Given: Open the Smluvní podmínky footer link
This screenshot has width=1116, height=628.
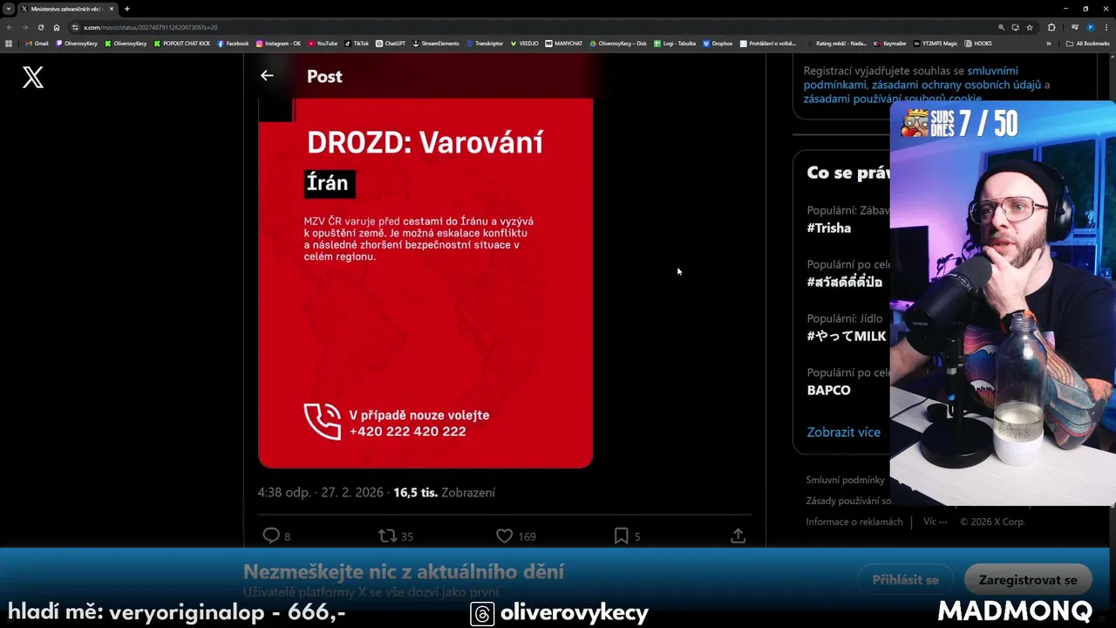Looking at the screenshot, I should coord(845,480).
